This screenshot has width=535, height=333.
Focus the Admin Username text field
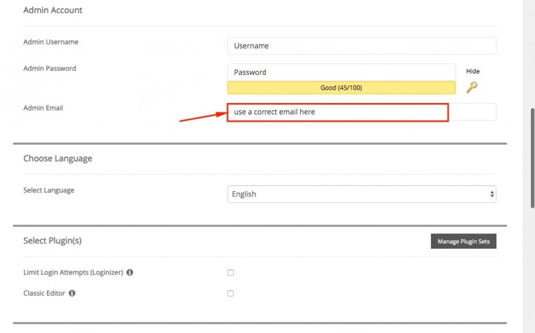[x=362, y=46]
